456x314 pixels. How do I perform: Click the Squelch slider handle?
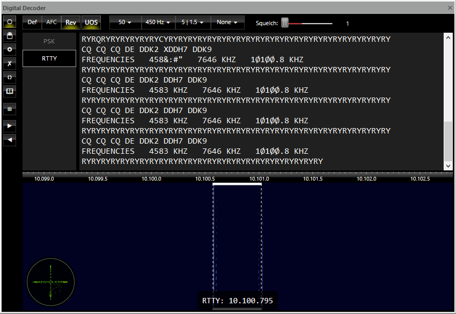pyautogui.click(x=285, y=23)
